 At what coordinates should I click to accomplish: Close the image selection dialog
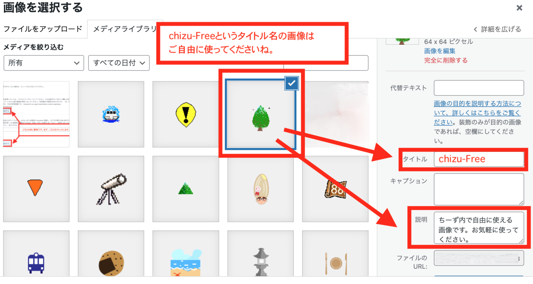click(519, 8)
